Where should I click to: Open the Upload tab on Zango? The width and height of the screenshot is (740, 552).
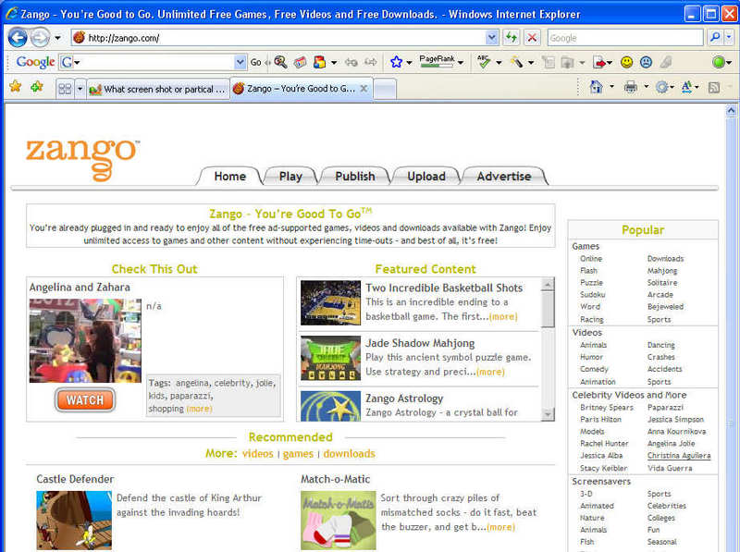pos(426,176)
